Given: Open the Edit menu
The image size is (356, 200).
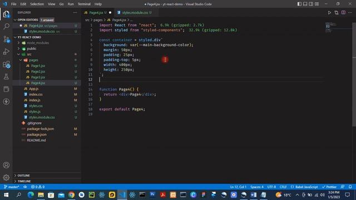Looking at the screenshot, I should pyautogui.click(x=23, y=4).
